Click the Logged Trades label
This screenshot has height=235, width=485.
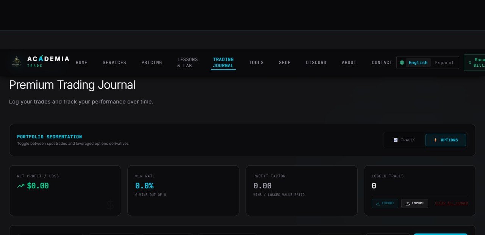point(388,176)
